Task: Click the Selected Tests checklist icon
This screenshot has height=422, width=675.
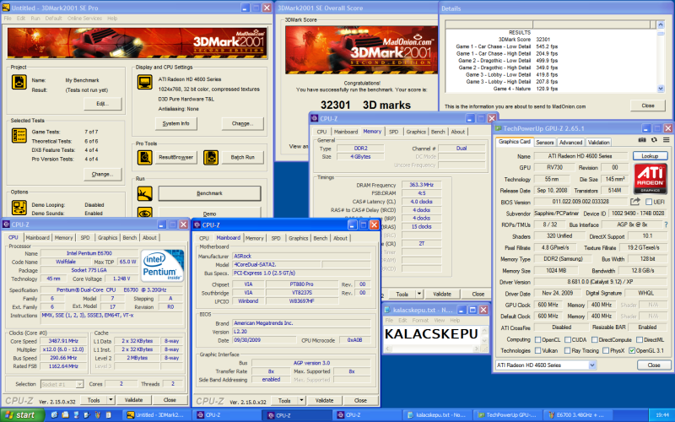Action: coord(19,136)
